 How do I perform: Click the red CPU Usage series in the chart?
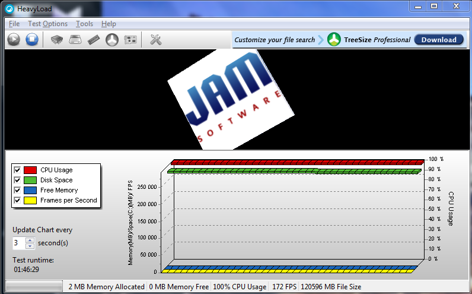click(298, 162)
